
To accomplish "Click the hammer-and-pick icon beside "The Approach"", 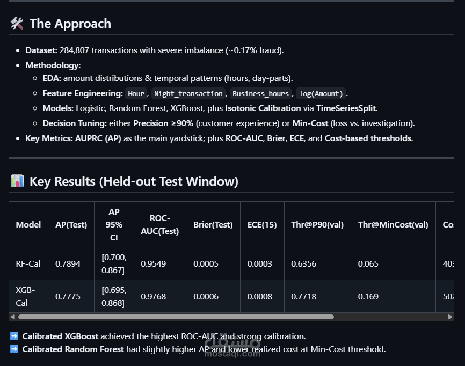I will pyautogui.click(x=17, y=24).
